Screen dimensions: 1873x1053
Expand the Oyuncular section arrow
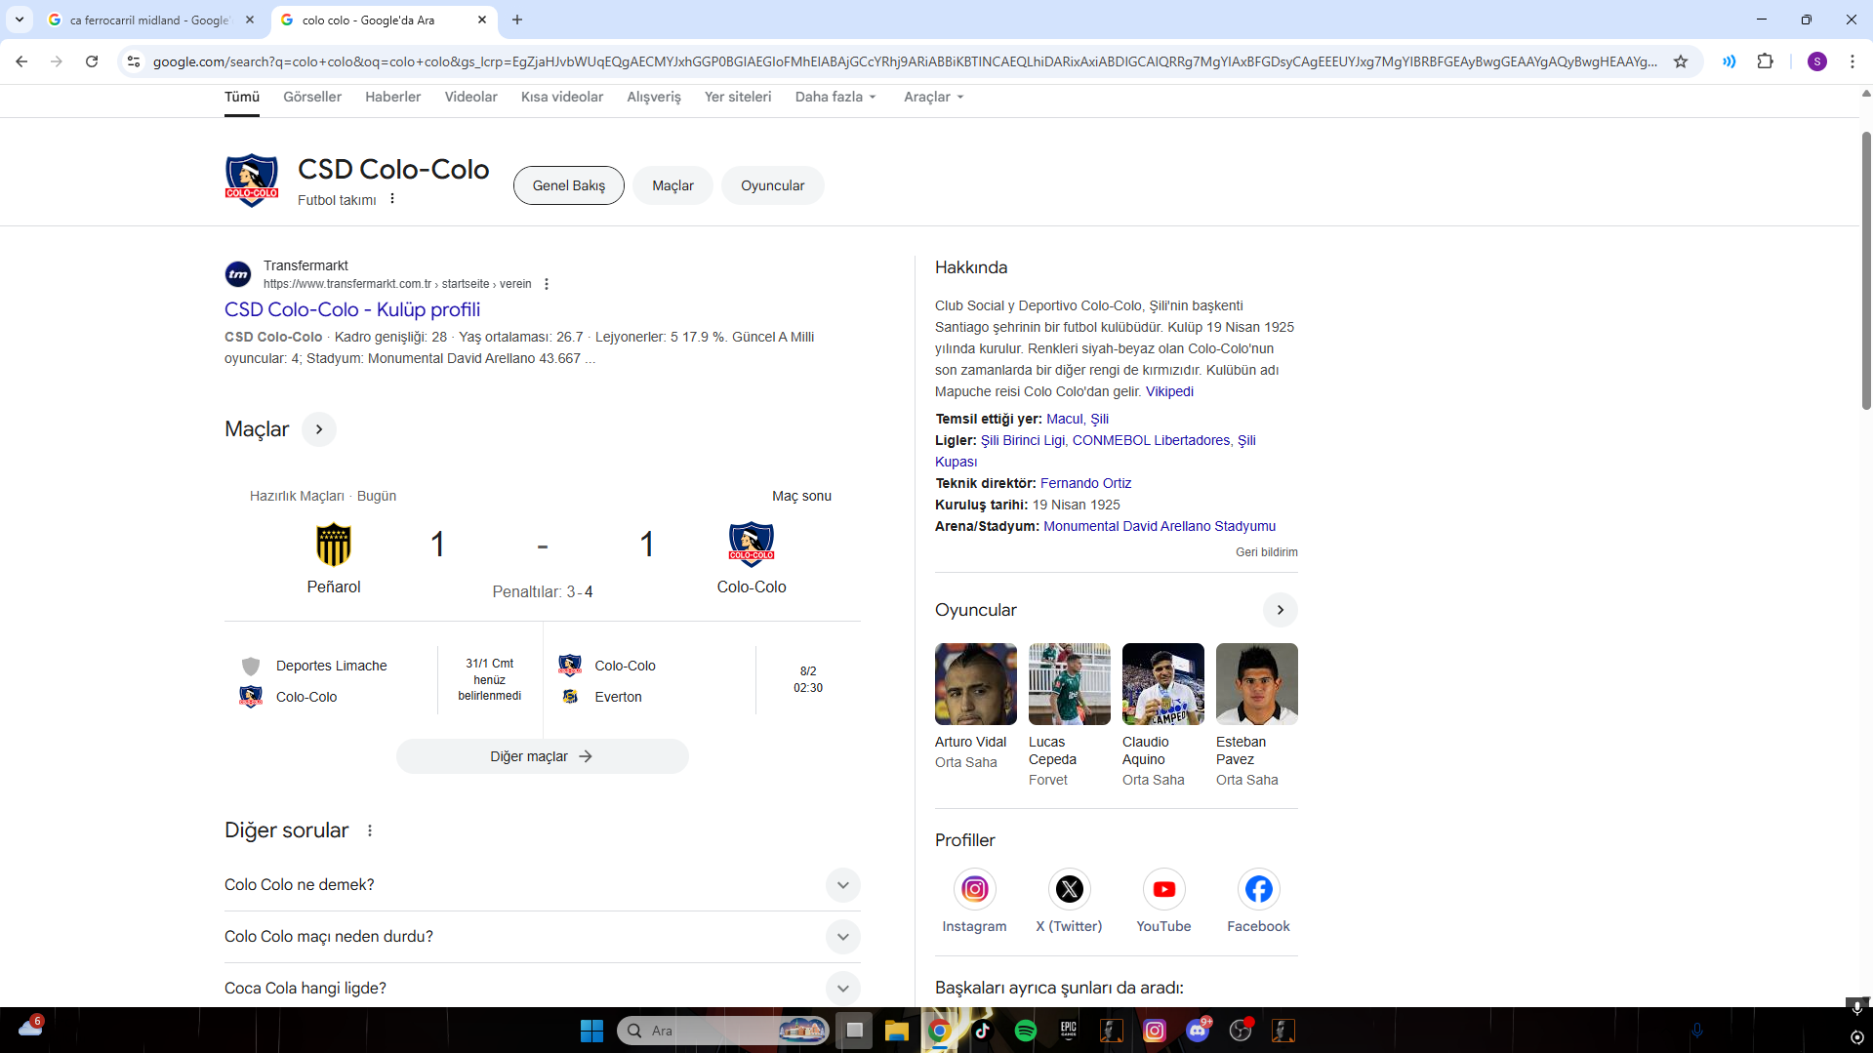pyautogui.click(x=1281, y=610)
